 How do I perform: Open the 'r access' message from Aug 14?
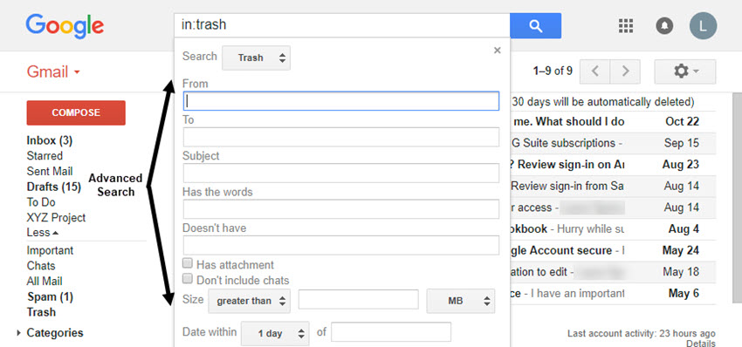[x=614, y=208]
